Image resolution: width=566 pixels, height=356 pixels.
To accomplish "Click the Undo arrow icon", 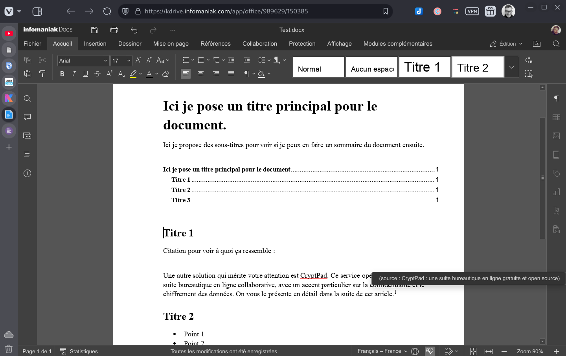I will point(134,30).
